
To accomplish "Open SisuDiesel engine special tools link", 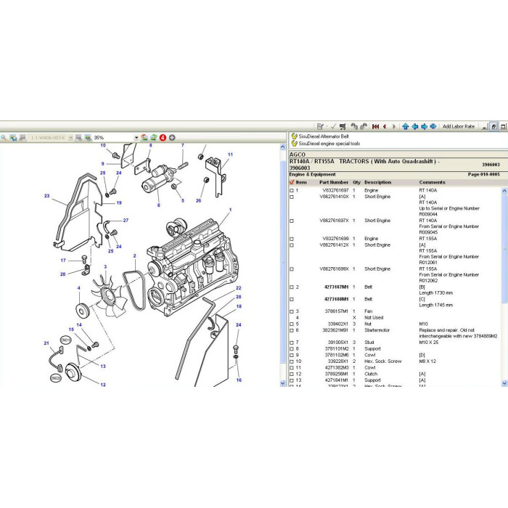I will pos(329,143).
